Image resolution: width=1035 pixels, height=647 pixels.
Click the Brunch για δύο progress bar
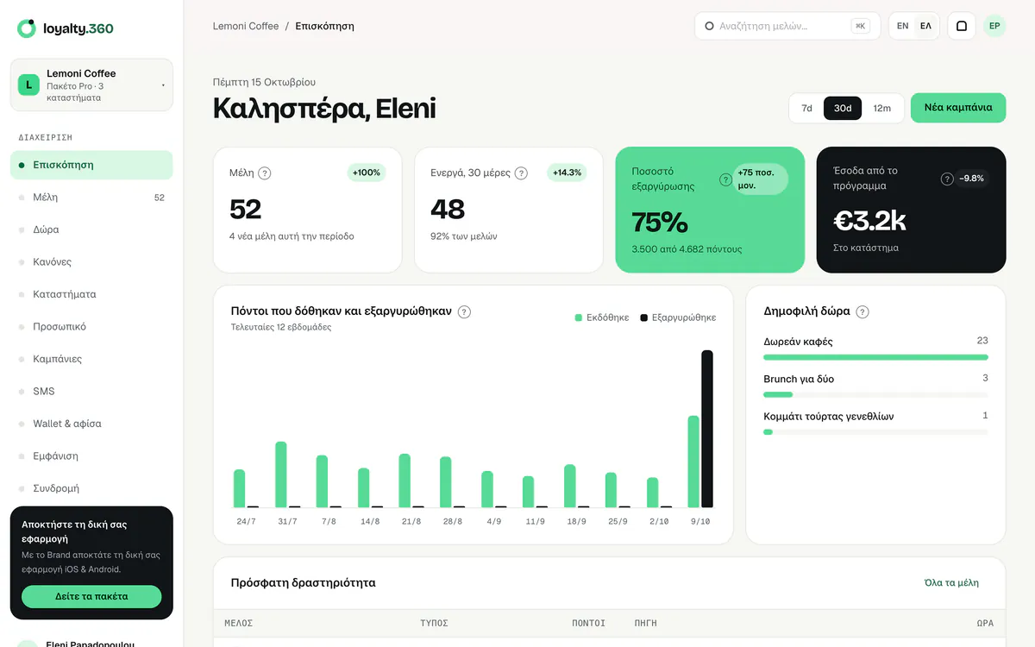coord(875,394)
